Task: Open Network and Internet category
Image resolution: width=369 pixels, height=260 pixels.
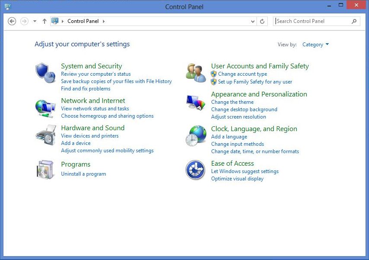Action: pos(93,101)
